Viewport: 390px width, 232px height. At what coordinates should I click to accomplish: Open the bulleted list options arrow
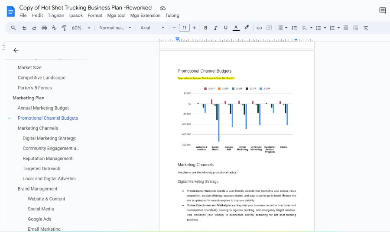pyautogui.click(x=325, y=28)
